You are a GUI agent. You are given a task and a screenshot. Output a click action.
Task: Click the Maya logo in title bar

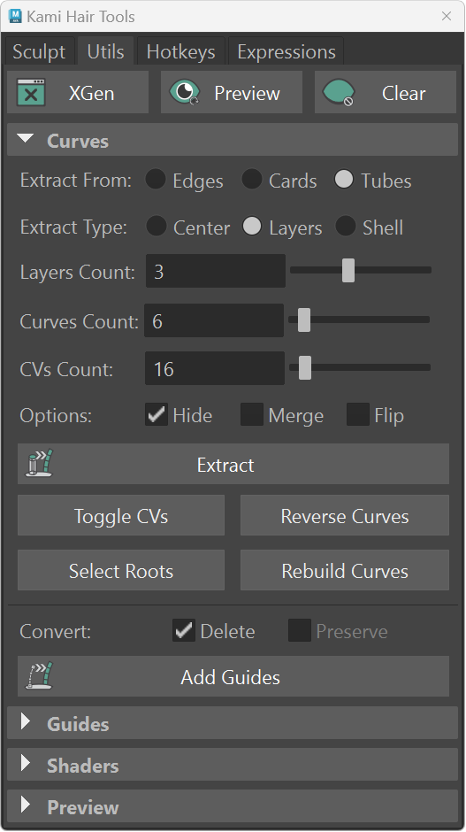[x=15, y=16]
